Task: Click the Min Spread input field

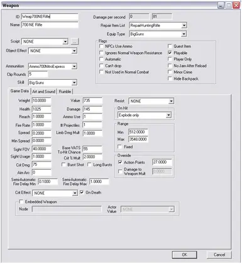Action: point(41,141)
